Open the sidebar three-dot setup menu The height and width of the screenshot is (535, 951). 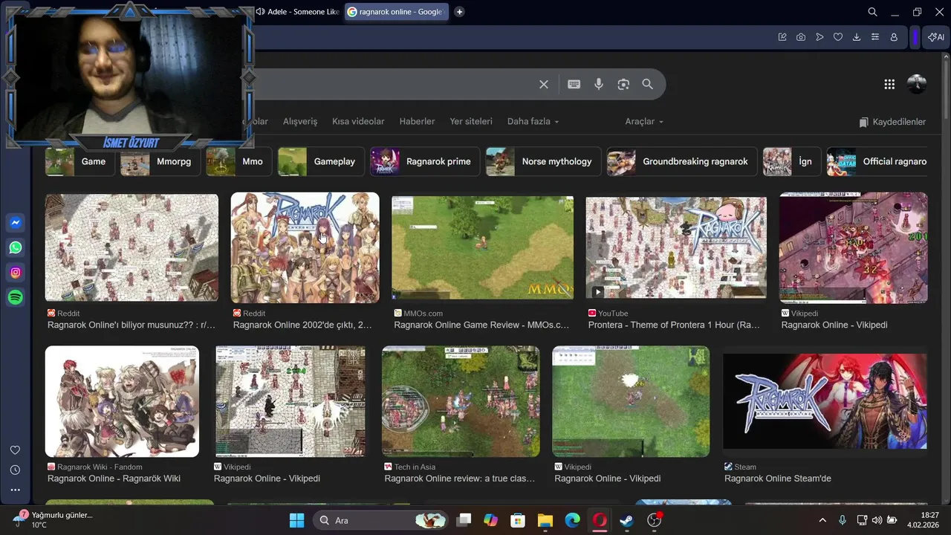click(x=15, y=490)
